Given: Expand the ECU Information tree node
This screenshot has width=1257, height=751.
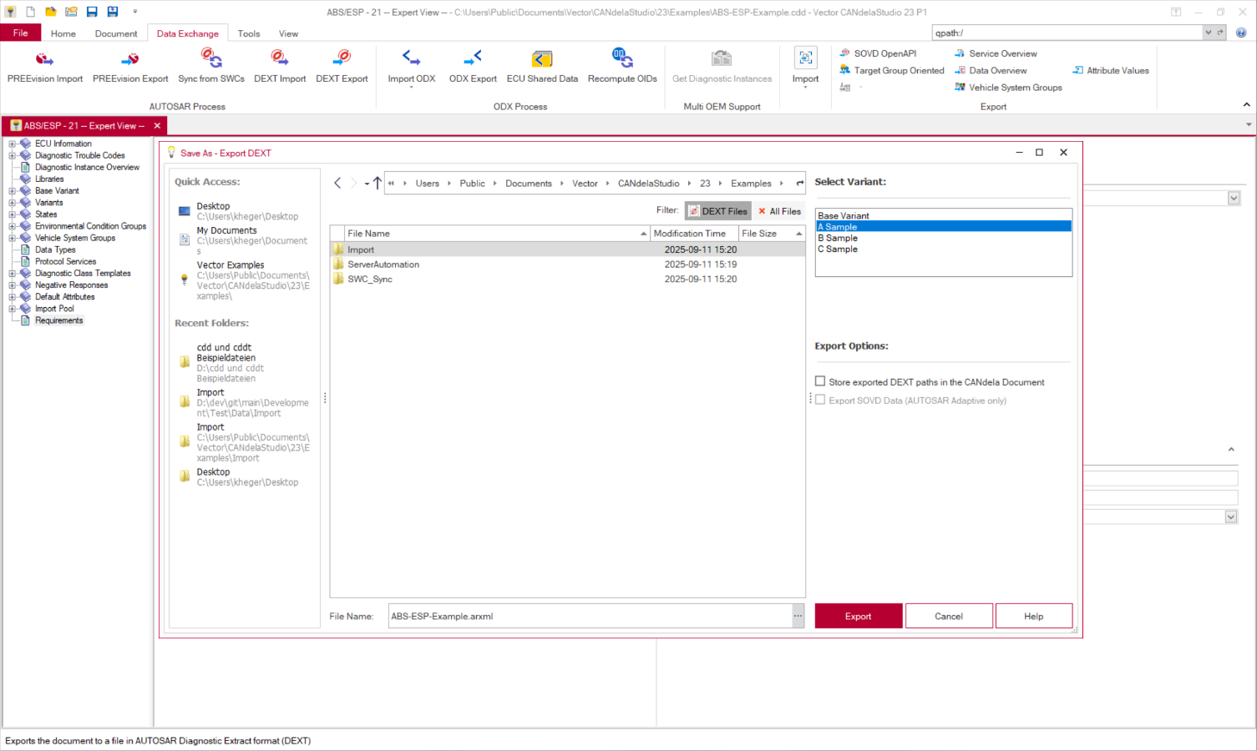Looking at the screenshot, I should click(13, 144).
